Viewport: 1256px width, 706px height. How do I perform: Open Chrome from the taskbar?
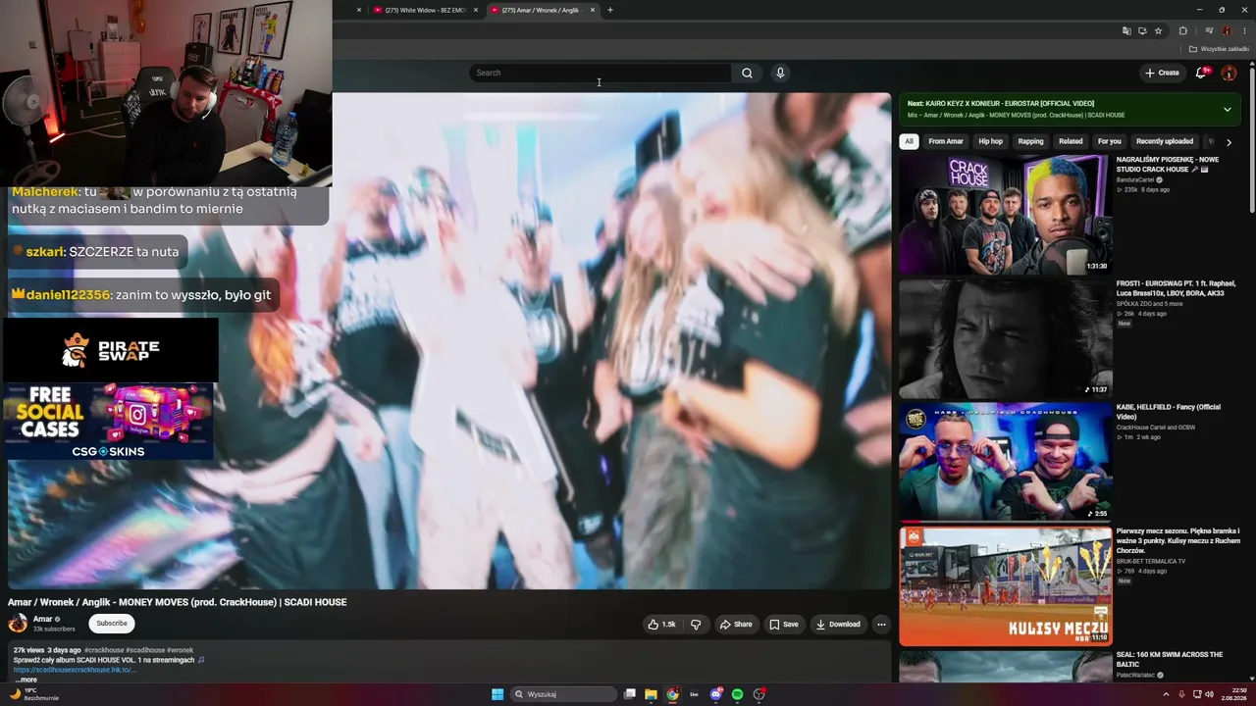672,694
